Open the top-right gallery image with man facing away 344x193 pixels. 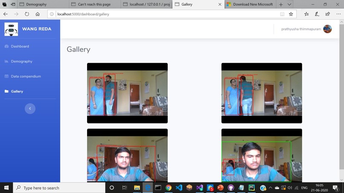(262, 93)
